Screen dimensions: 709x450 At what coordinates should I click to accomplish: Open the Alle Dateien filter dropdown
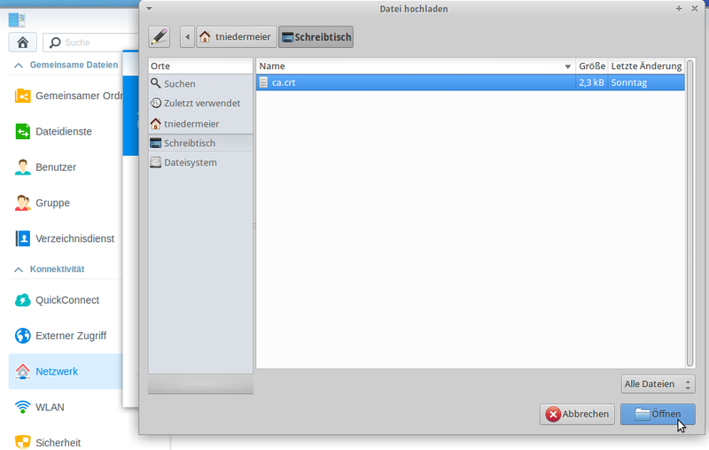(658, 384)
